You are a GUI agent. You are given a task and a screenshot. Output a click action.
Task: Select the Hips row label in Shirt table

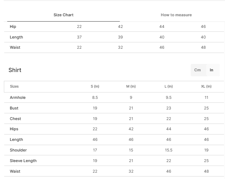pos(14,129)
